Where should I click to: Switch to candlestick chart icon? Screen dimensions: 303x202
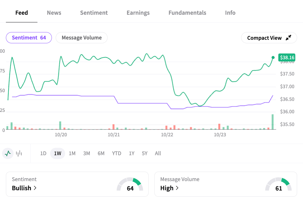tap(19, 153)
